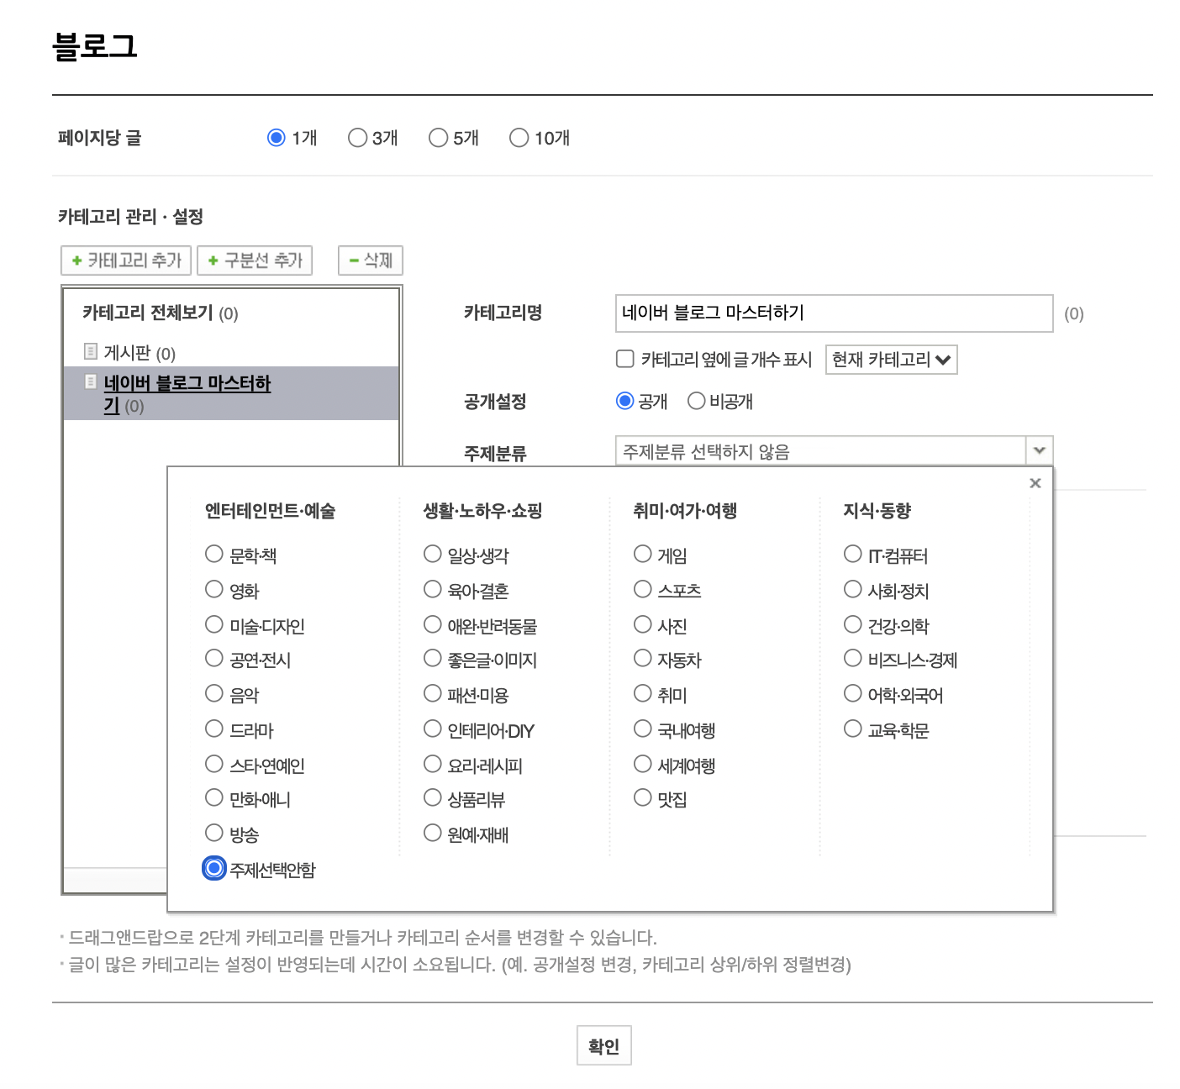The width and height of the screenshot is (1180, 1089).
Task: Choose the 음악 topic
Action: (214, 693)
